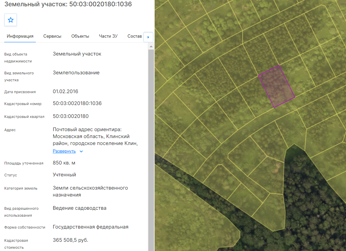Click the status value Учтенный
The height and width of the screenshot is (251, 346).
(x=64, y=175)
